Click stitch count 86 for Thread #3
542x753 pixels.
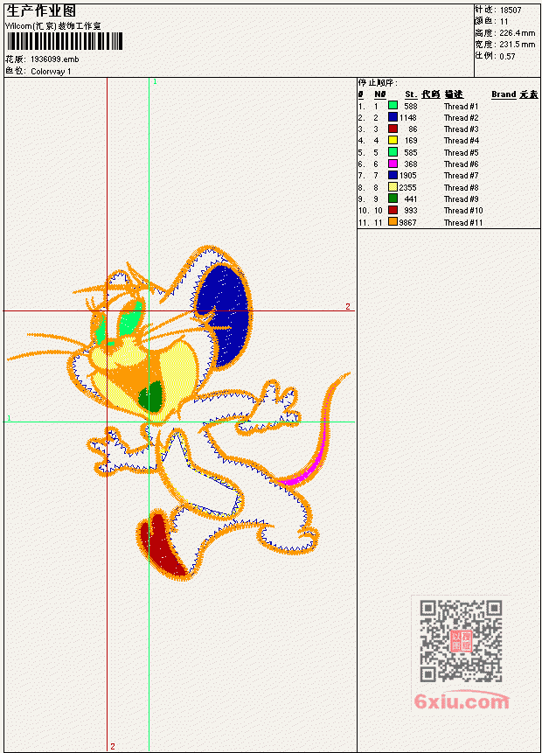pyautogui.click(x=413, y=129)
